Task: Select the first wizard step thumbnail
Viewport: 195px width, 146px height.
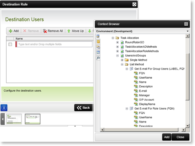Action: 14,119
